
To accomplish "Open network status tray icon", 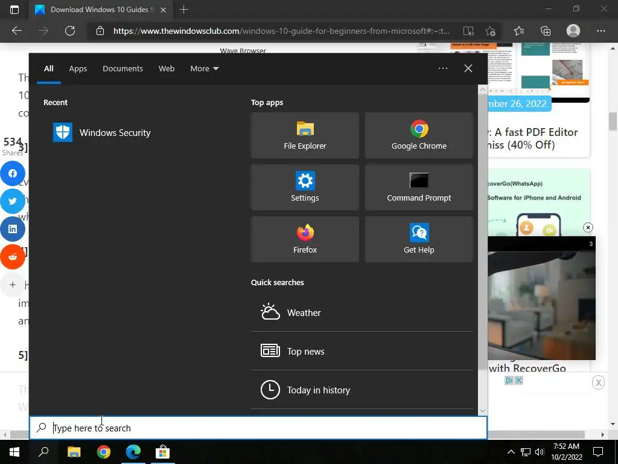I will tap(526, 452).
